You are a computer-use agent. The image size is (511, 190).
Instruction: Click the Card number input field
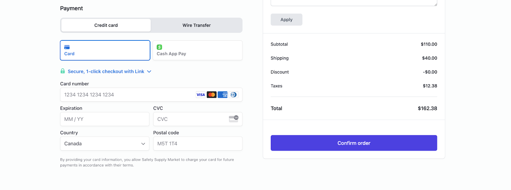tap(128, 95)
